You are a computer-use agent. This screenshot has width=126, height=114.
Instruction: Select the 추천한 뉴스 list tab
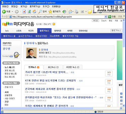click(x=73, y=67)
